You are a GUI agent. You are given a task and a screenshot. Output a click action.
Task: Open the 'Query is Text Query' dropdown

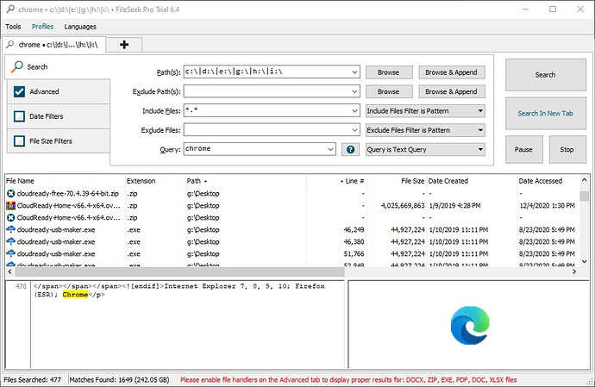pyautogui.click(x=425, y=149)
